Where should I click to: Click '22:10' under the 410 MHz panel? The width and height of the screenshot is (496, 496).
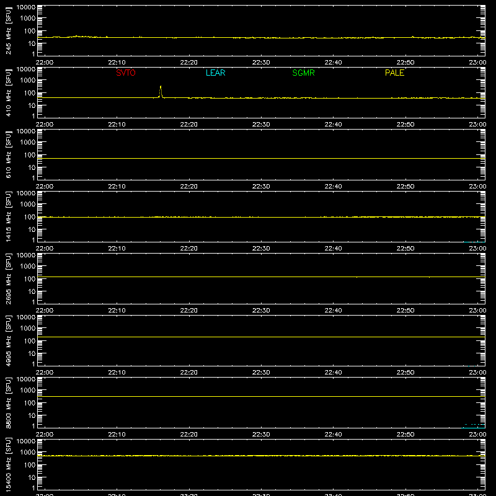(117, 125)
